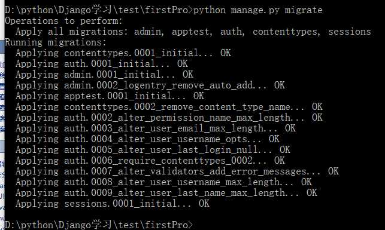This screenshot has height=230, width=385.
Task: Click auth.0002_alter_permission_name_max_length line
Action: point(169,118)
